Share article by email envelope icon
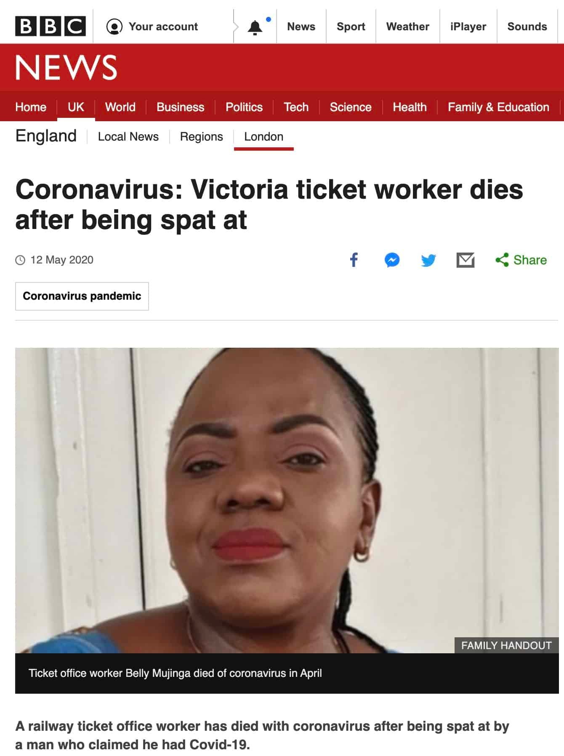The height and width of the screenshot is (756, 564). (465, 260)
